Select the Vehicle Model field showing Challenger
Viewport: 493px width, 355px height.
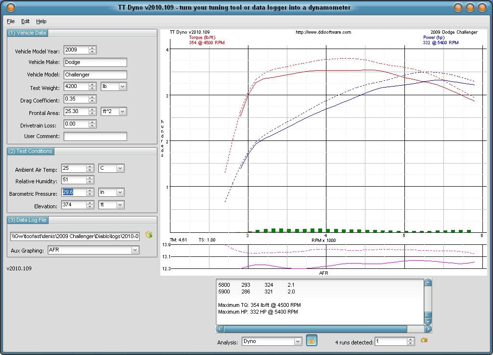coord(95,75)
